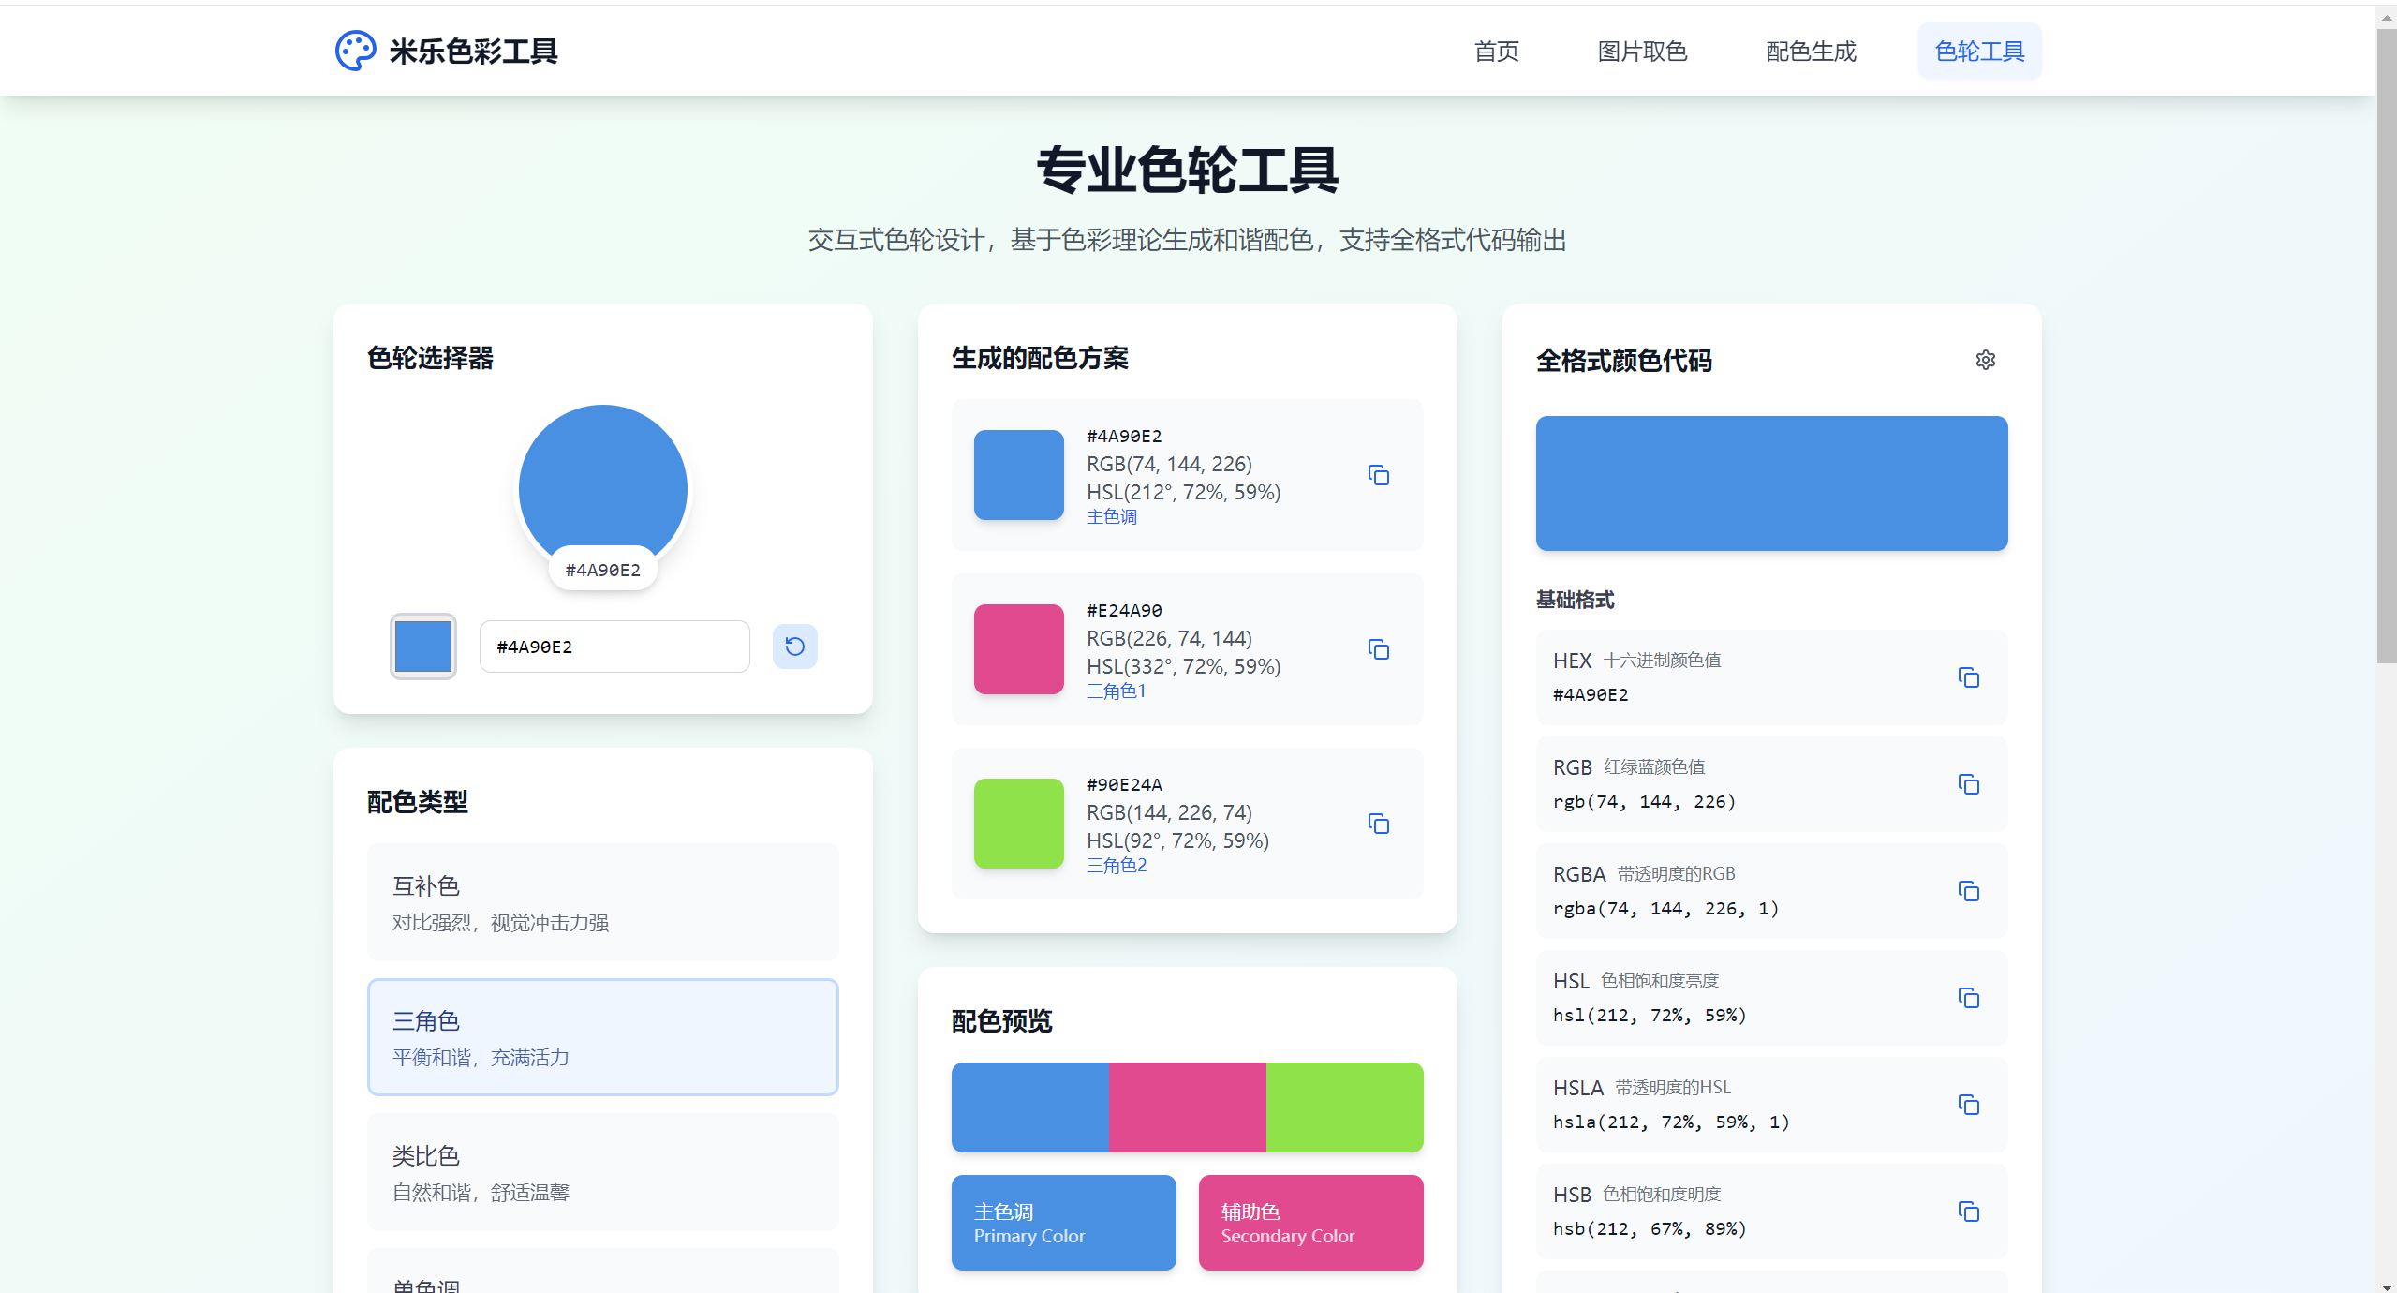Select 类比色 scheme type

[x=602, y=1171]
